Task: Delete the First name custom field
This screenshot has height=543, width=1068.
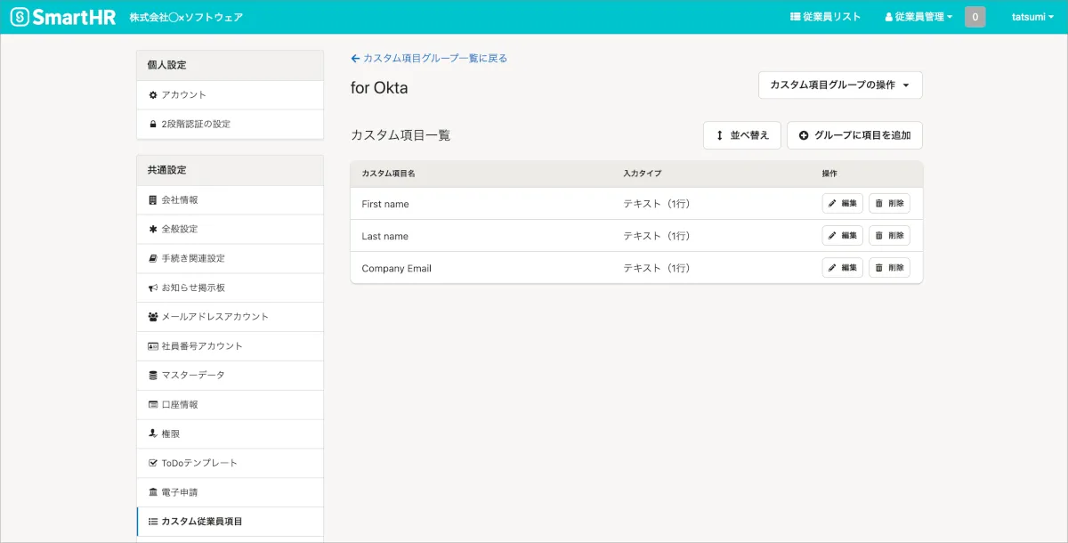Action: (x=889, y=204)
